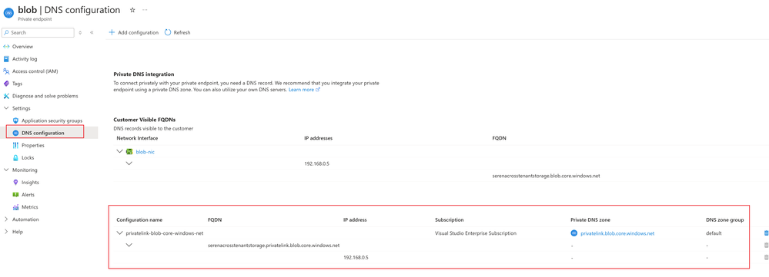Open Insights under Monitoring

point(31,182)
